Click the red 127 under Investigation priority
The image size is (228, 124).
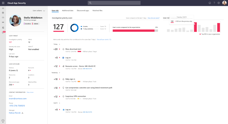tap(10, 42)
